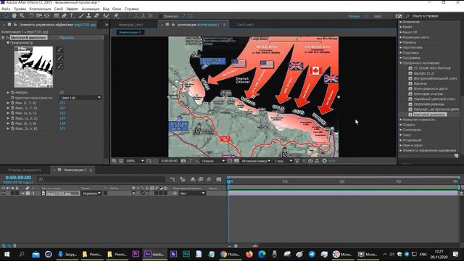This screenshot has width=464, height=261.
Task: Click the Композиция 1 breadcrumb button in viewer
Action: [x=130, y=32]
